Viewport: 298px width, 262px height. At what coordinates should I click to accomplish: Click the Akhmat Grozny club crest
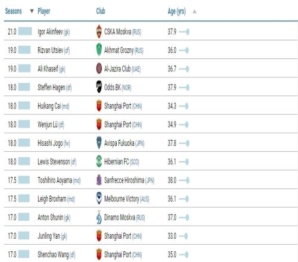(99, 50)
